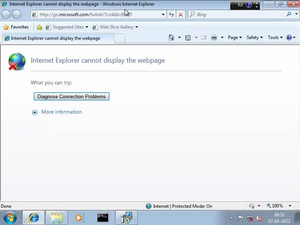The image size is (300, 225).
Task: Open the search provider dropdown arrow
Action: point(296,14)
